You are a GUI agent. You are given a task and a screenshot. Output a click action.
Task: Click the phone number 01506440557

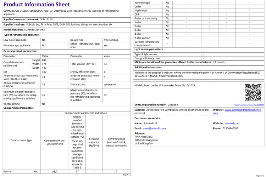231,129
